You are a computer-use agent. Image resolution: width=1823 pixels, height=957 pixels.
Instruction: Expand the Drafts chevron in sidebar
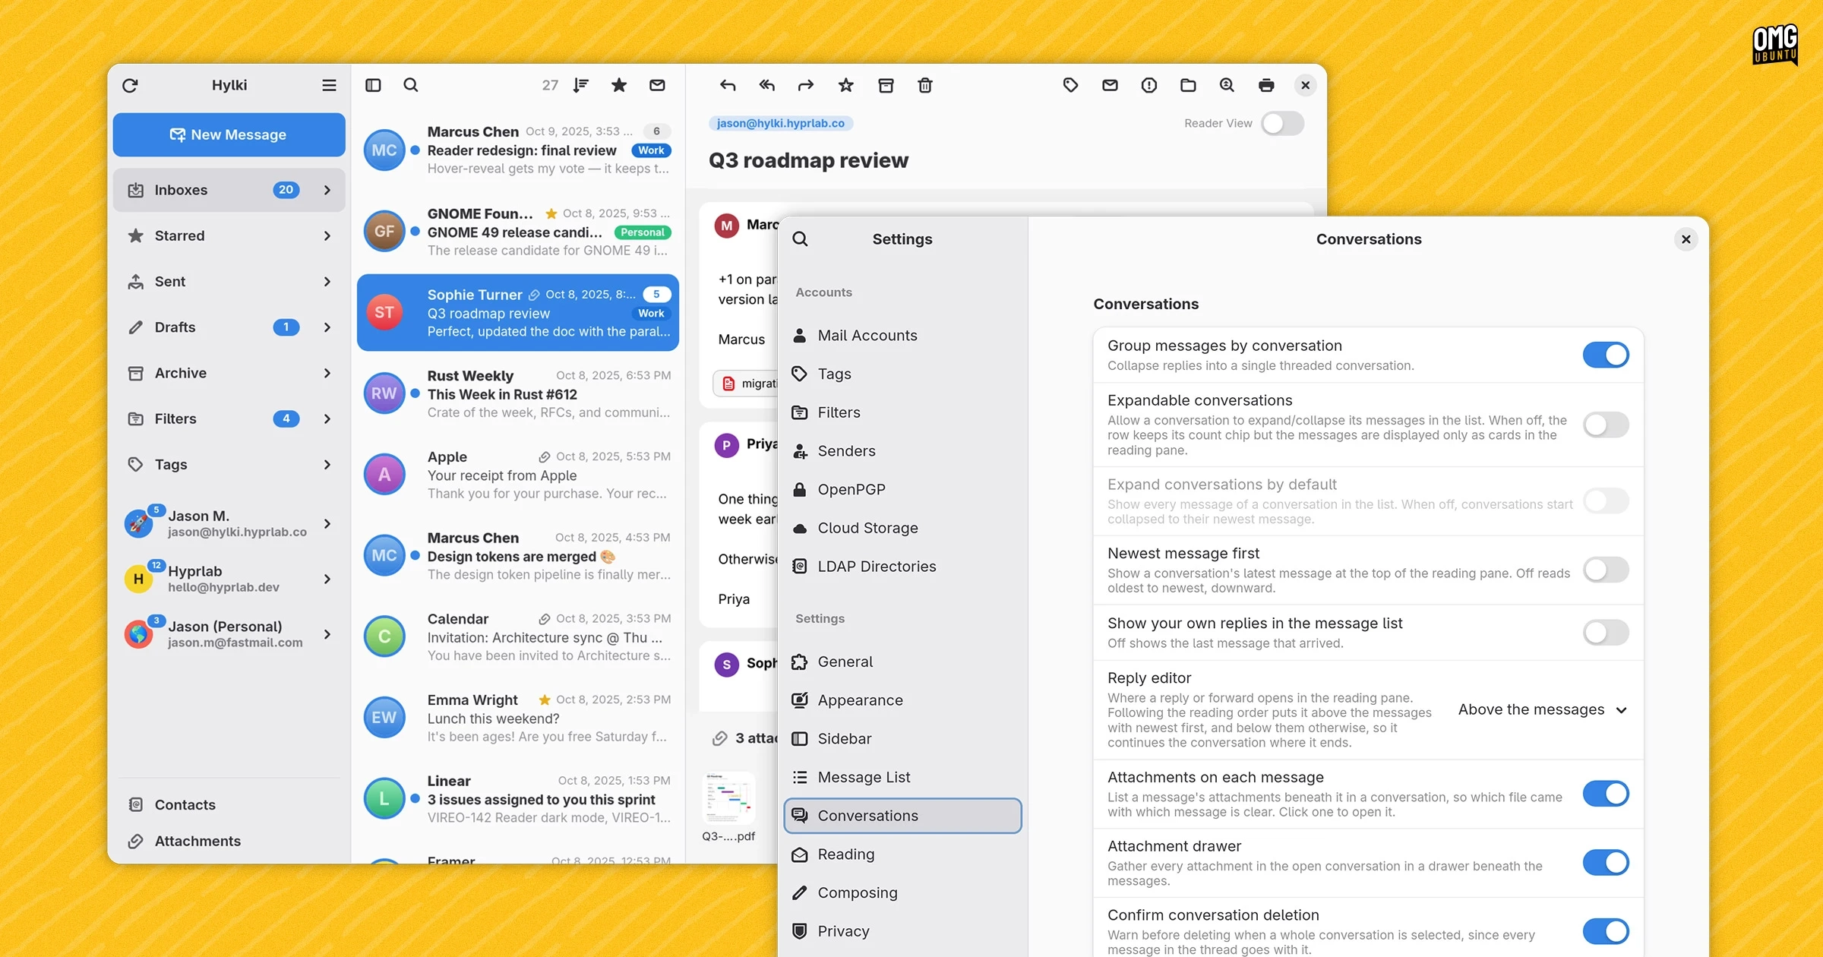click(327, 327)
